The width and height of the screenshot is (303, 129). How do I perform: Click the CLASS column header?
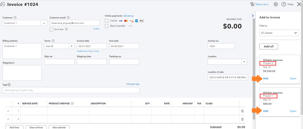click(209, 103)
